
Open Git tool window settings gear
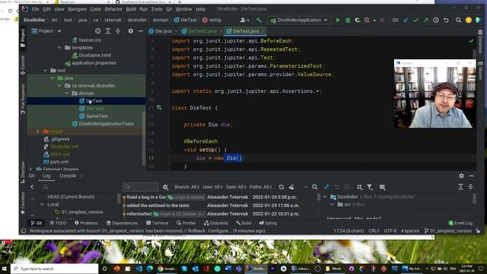coord(461,176)
